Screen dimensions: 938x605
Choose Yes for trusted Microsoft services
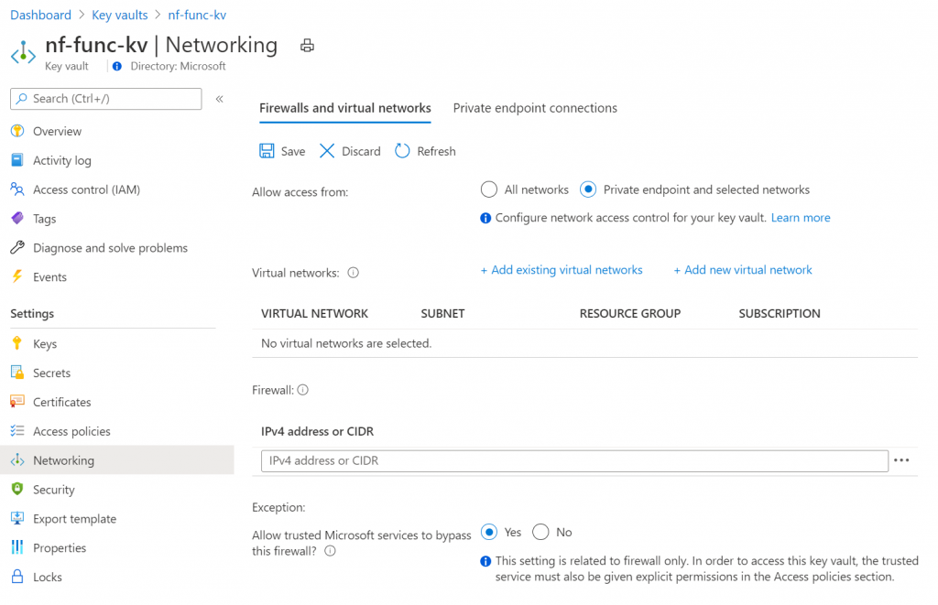pos(489,532)
